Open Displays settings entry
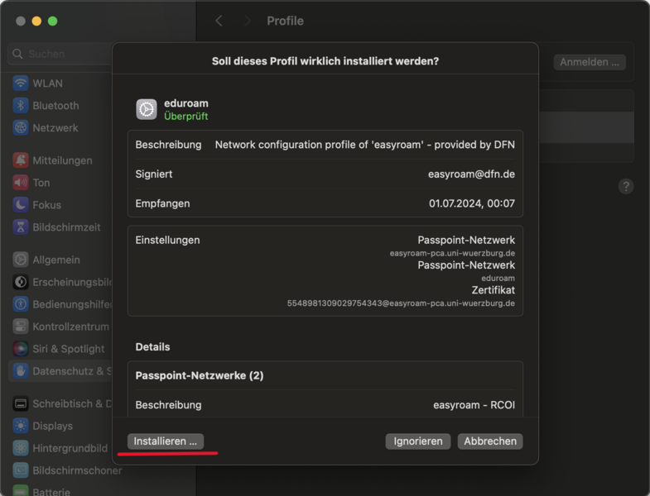 pyautogui.click(x=52, y=426)
